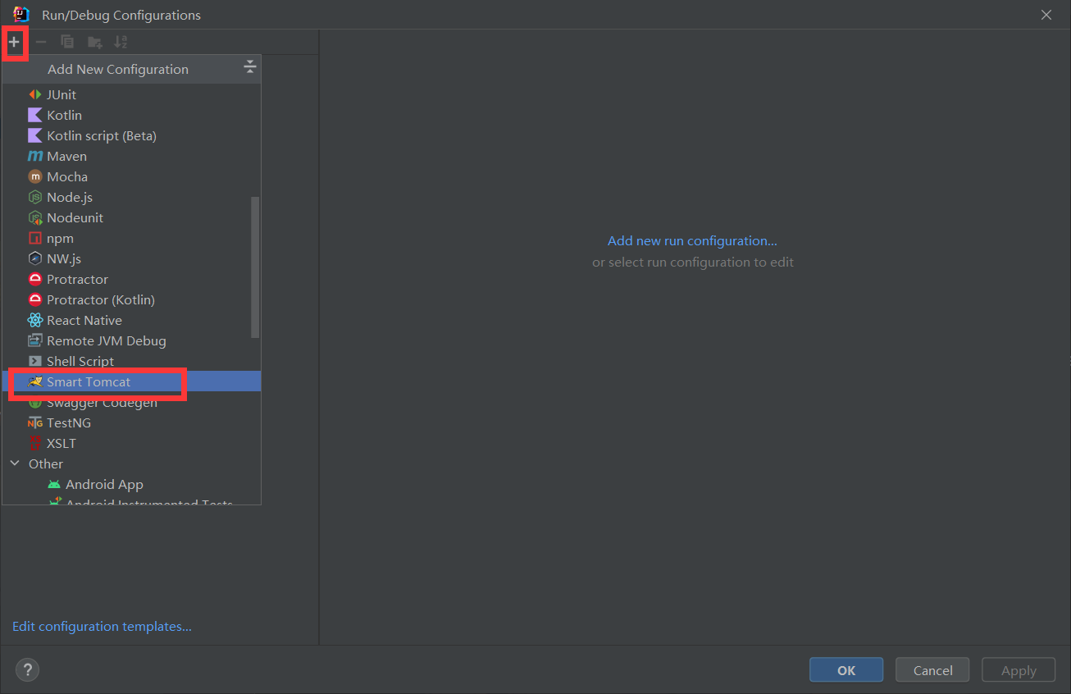Click the Nodeunit icon
Image resolution: width=1071 pixels, height=694 pixels.
point(34,217)
